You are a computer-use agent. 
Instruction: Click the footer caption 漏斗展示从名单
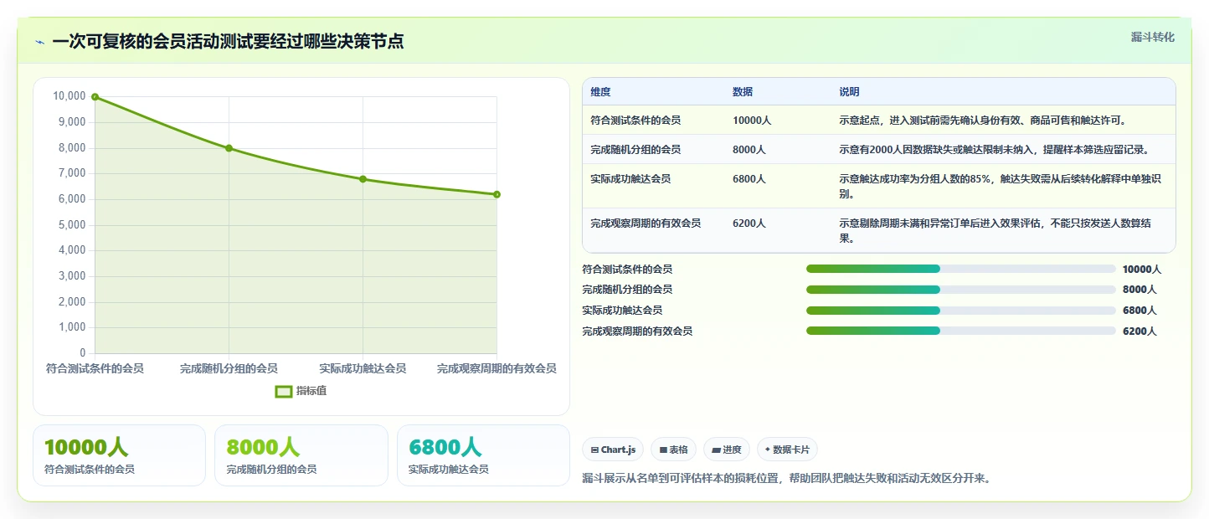(x=786, y=479)
